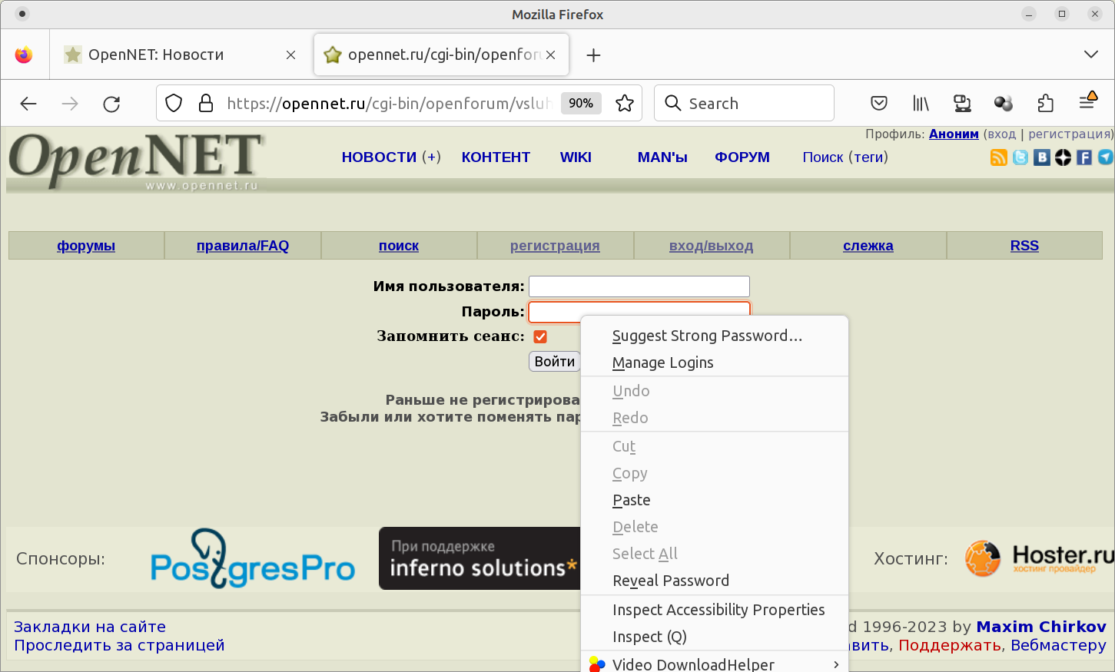
Task: Click the tracking protection shield icon
Action: point(174,103)
